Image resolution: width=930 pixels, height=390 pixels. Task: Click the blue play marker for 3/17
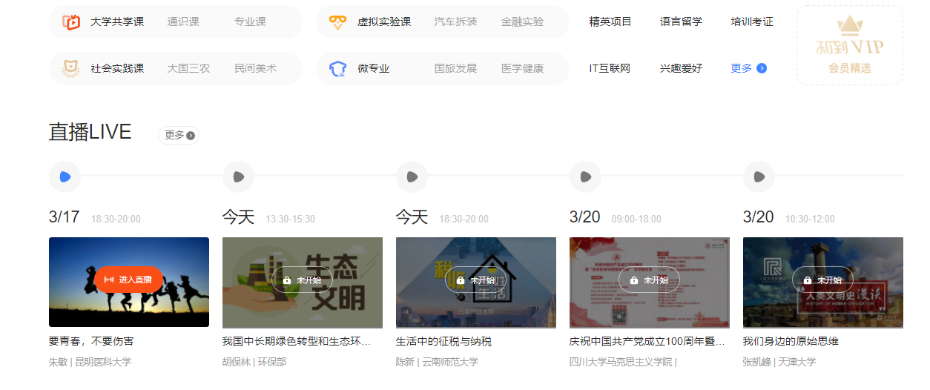[x=65, y=176]
